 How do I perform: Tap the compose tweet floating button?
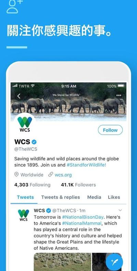coord(114,262)
